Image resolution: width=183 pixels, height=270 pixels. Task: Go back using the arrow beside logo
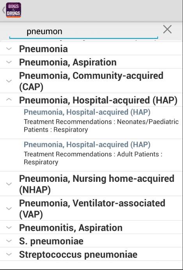tap(4, 10)
